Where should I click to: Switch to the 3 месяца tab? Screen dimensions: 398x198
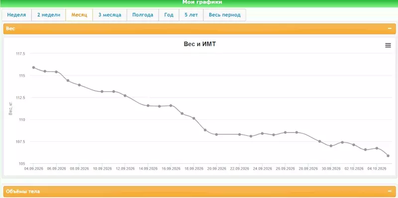(x=109, y=15)
